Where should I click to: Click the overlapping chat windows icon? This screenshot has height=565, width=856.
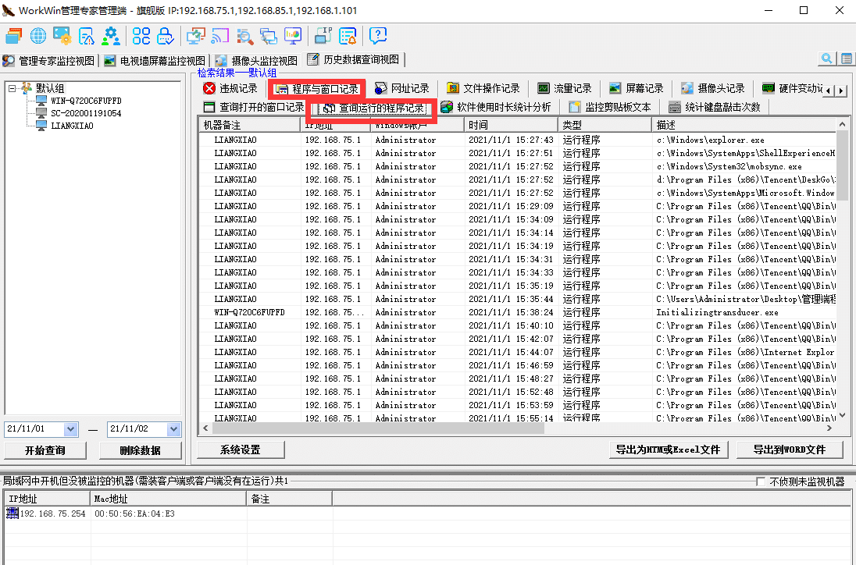268,36
